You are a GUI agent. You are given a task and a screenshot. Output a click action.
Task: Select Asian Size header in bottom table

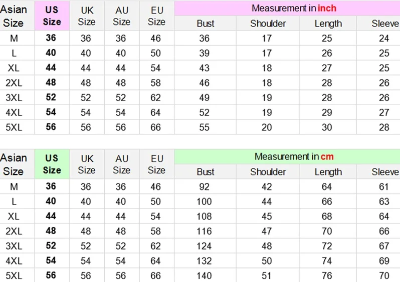tap(14, 164)
